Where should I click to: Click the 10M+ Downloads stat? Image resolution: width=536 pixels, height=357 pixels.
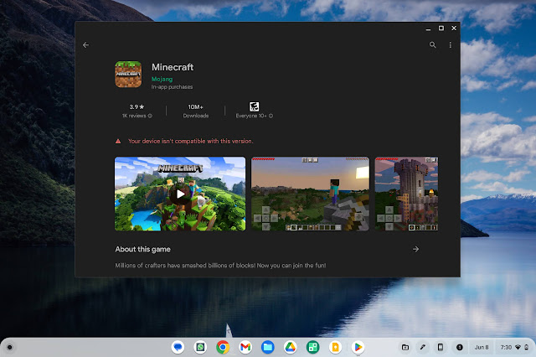tap(195, 111)
